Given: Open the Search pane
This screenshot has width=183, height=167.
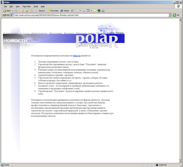Looking at the screenshot, I should pos(40,11).
